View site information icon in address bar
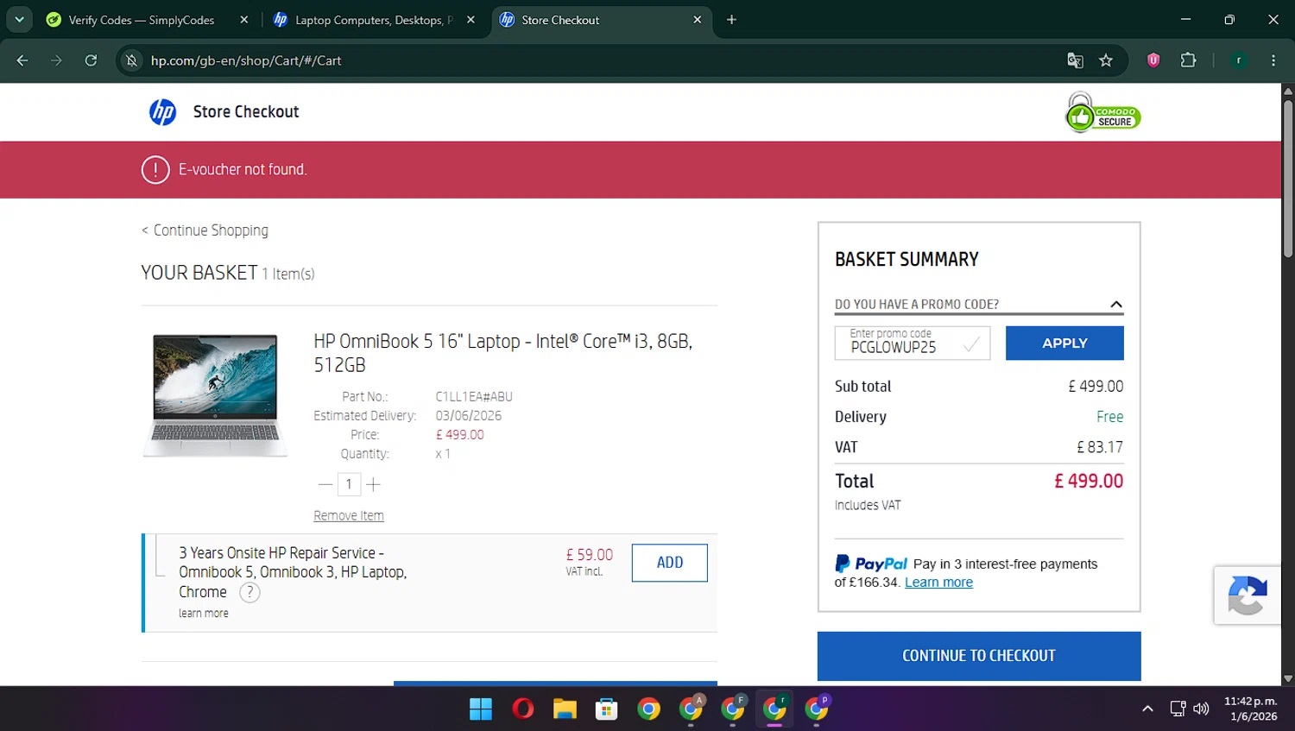This screenshot has width=1295, height=731. point(131,60)
